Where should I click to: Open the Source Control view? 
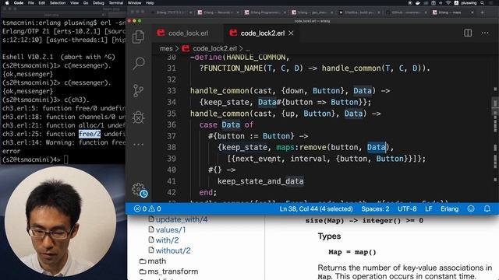point(139,91)
